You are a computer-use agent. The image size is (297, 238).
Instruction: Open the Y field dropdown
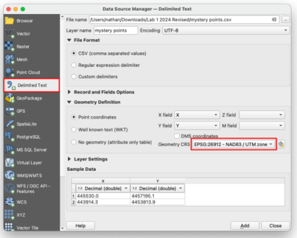197,126
